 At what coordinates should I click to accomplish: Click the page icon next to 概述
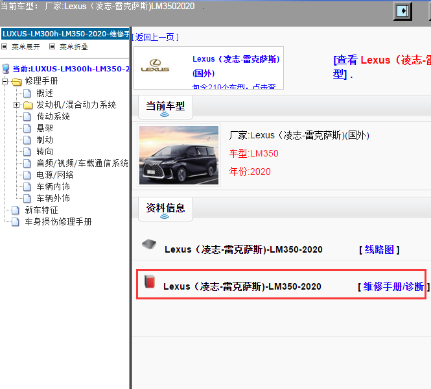click(27, 94)
